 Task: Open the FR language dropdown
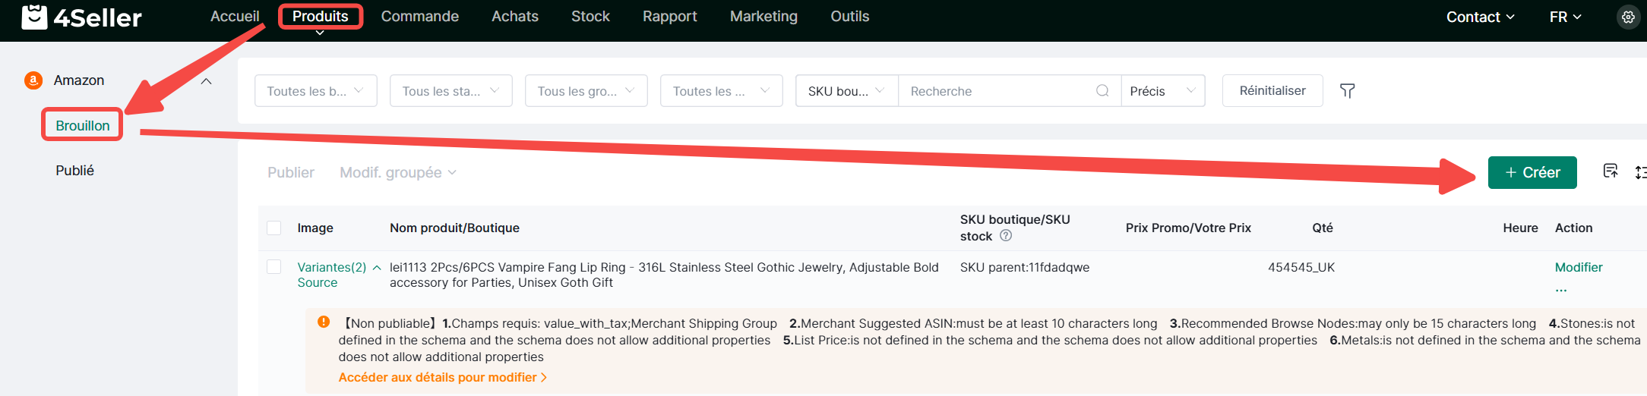(1565, 17)
